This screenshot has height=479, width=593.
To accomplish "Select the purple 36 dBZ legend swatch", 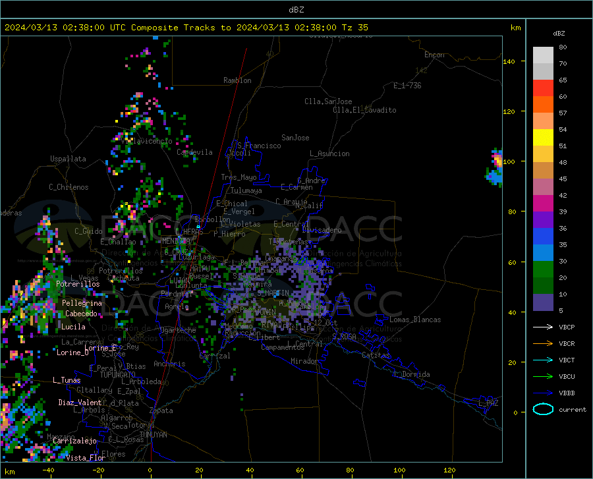I will click(543, 220).
